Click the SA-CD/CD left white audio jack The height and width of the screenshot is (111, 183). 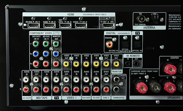[26, 80]
